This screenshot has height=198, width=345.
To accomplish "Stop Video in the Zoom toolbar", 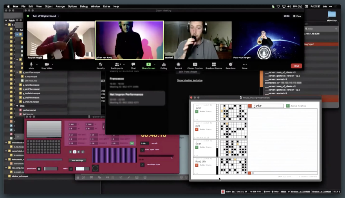I will coord(47,65).
